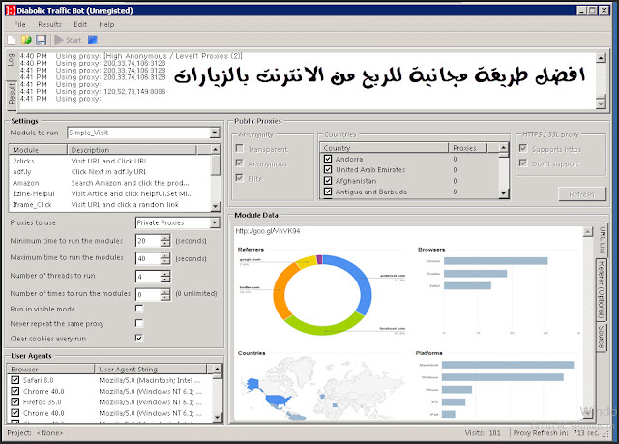Image resolution: width=619 pixels, height=444 pixels.
Task: Uncheck the United Arab Emirates checkbox
Action: 328,169
